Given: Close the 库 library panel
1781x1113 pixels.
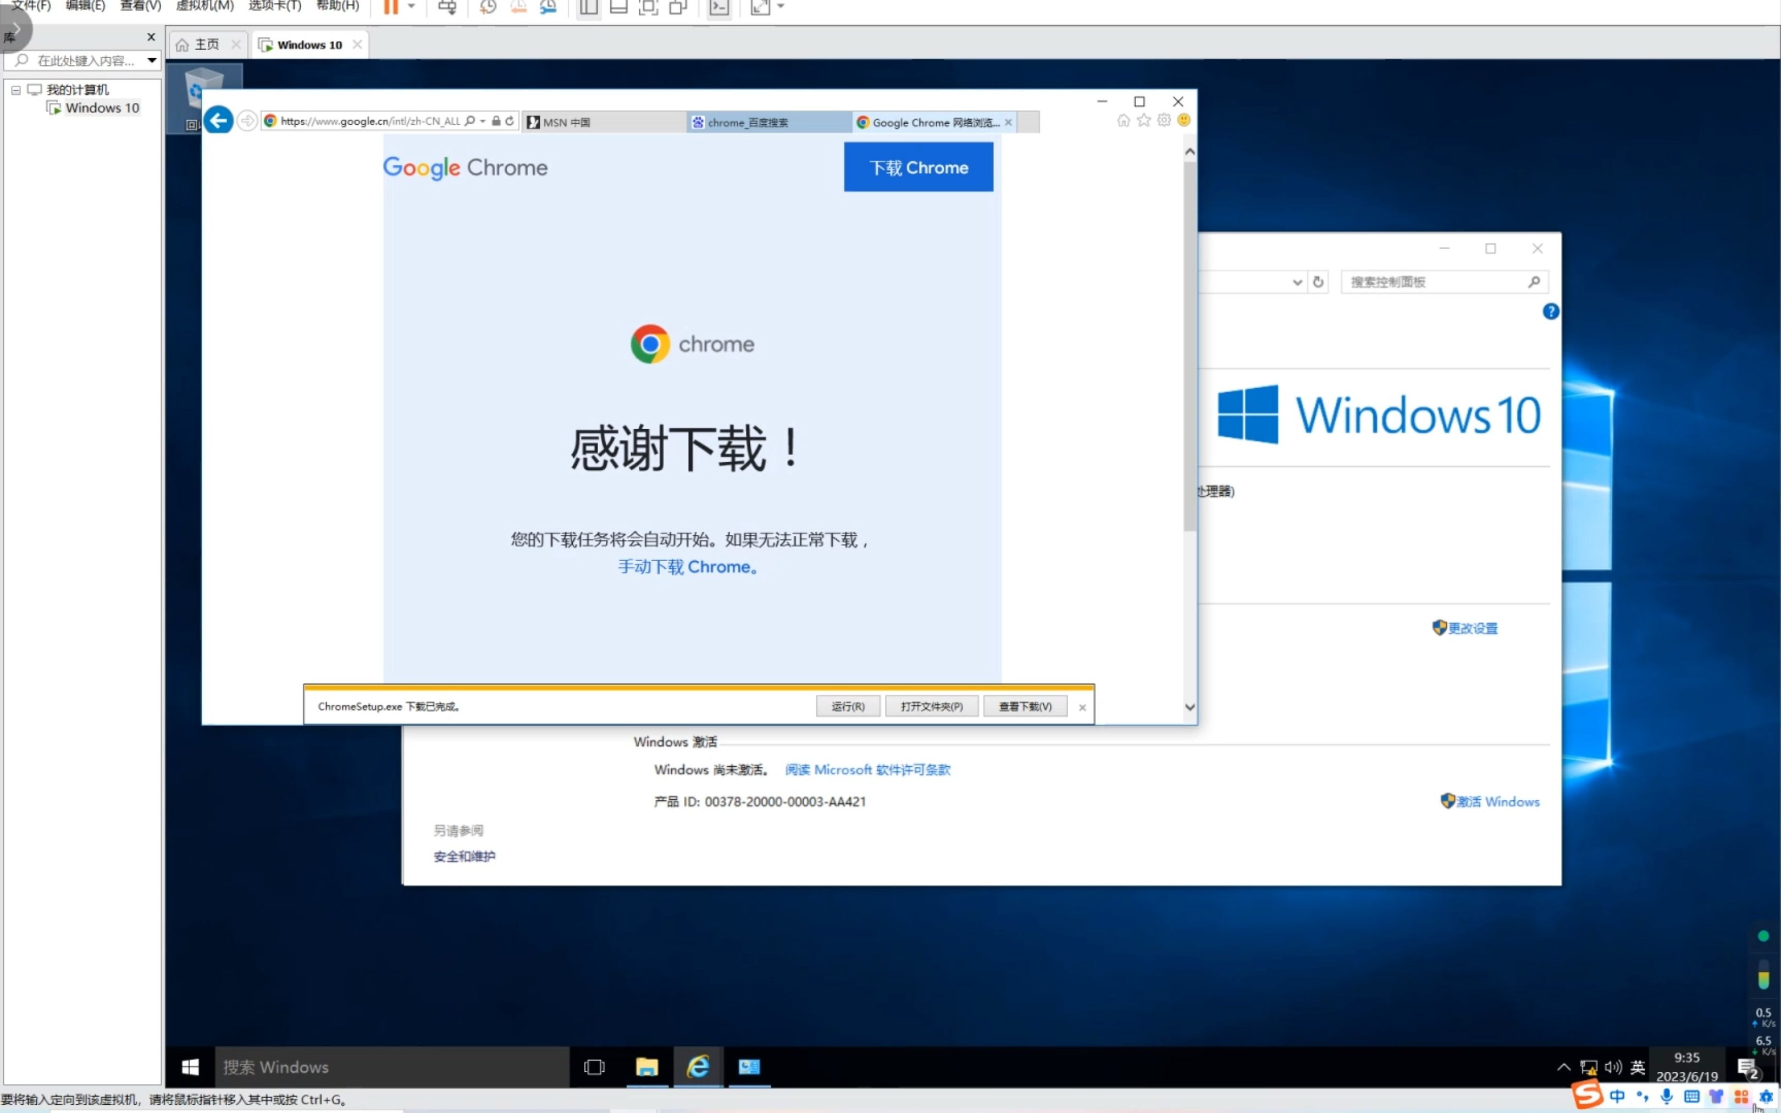Looking at the screenshot, I should point(151,37).
